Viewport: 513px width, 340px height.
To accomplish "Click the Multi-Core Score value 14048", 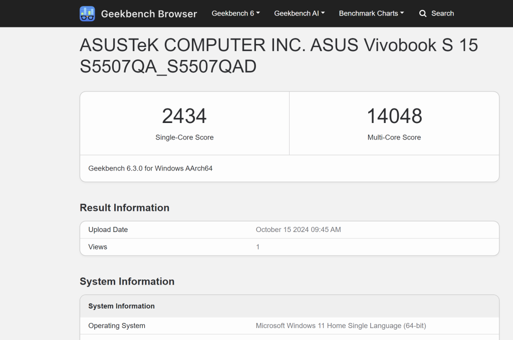I will click(394, 116).
